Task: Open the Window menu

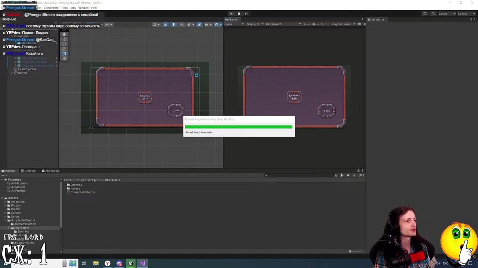Action: pyautogui.click(x=83, y=8)
